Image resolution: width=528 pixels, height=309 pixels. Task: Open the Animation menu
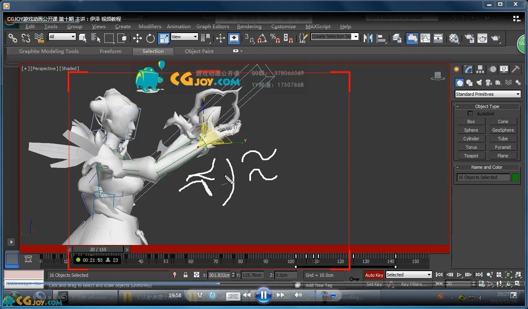[x=179, y=26]
